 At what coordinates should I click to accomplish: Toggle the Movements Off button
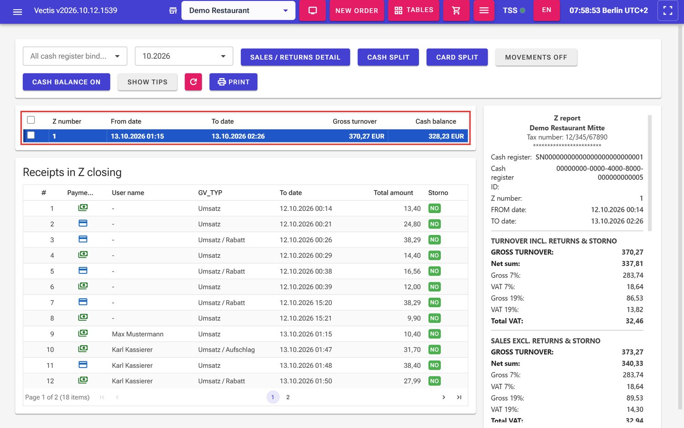pos(536,57)
